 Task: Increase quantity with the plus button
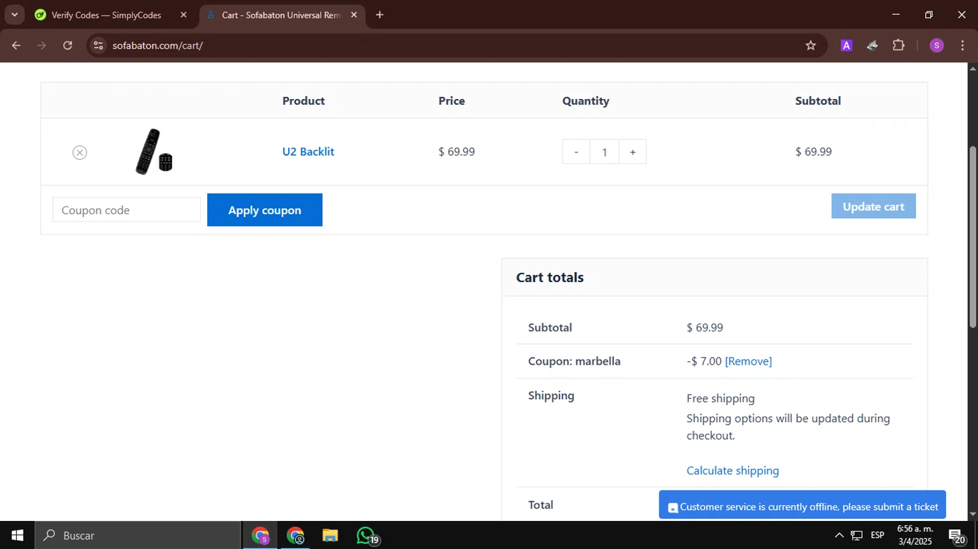tap(632, 152)
